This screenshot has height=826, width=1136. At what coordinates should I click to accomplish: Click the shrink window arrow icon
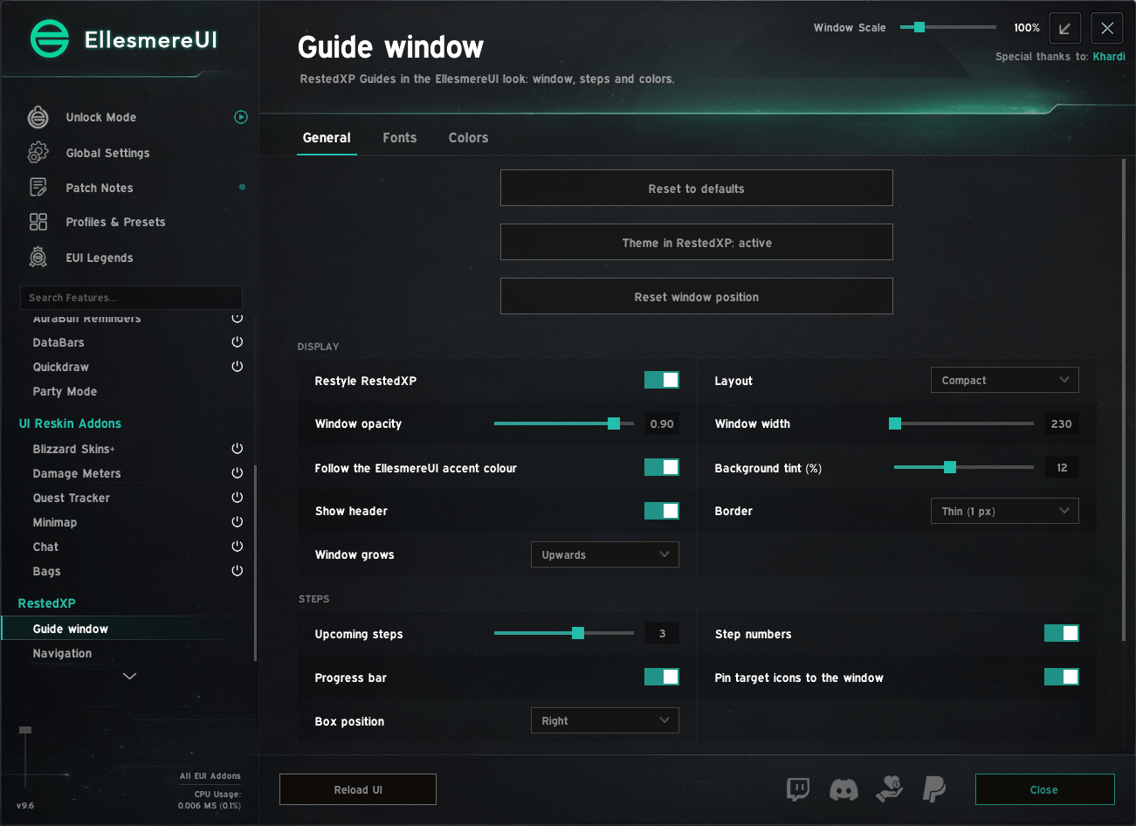point(1065,29)
